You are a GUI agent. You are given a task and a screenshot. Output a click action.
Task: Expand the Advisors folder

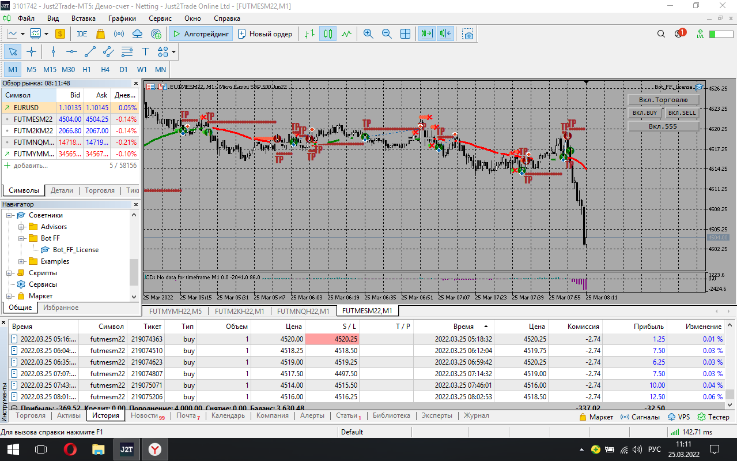21,227
